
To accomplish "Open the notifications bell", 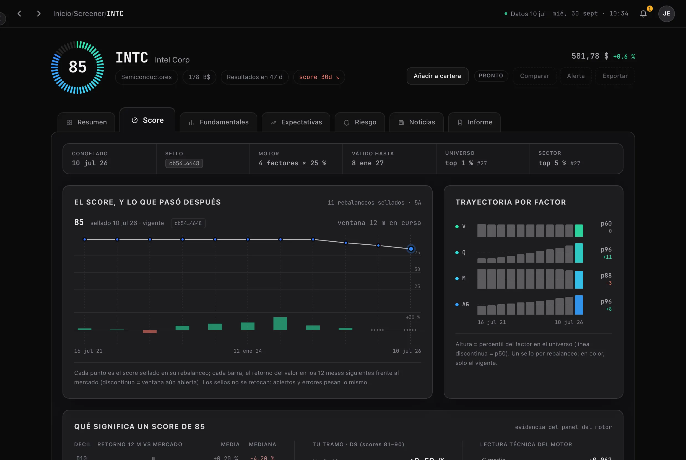I will tap(643, 14).
